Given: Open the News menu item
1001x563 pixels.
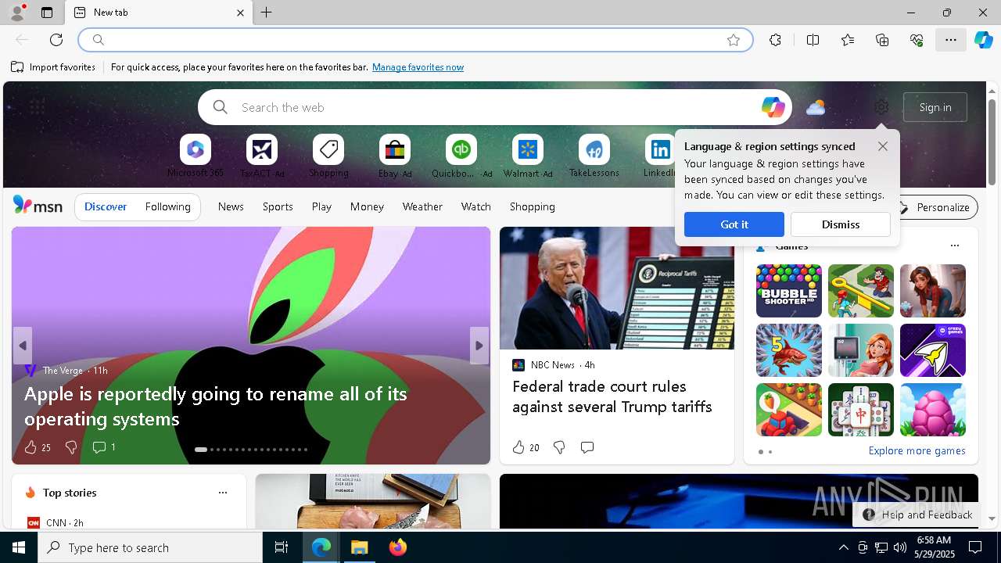Looking at the screenshot, I should 231,206.
